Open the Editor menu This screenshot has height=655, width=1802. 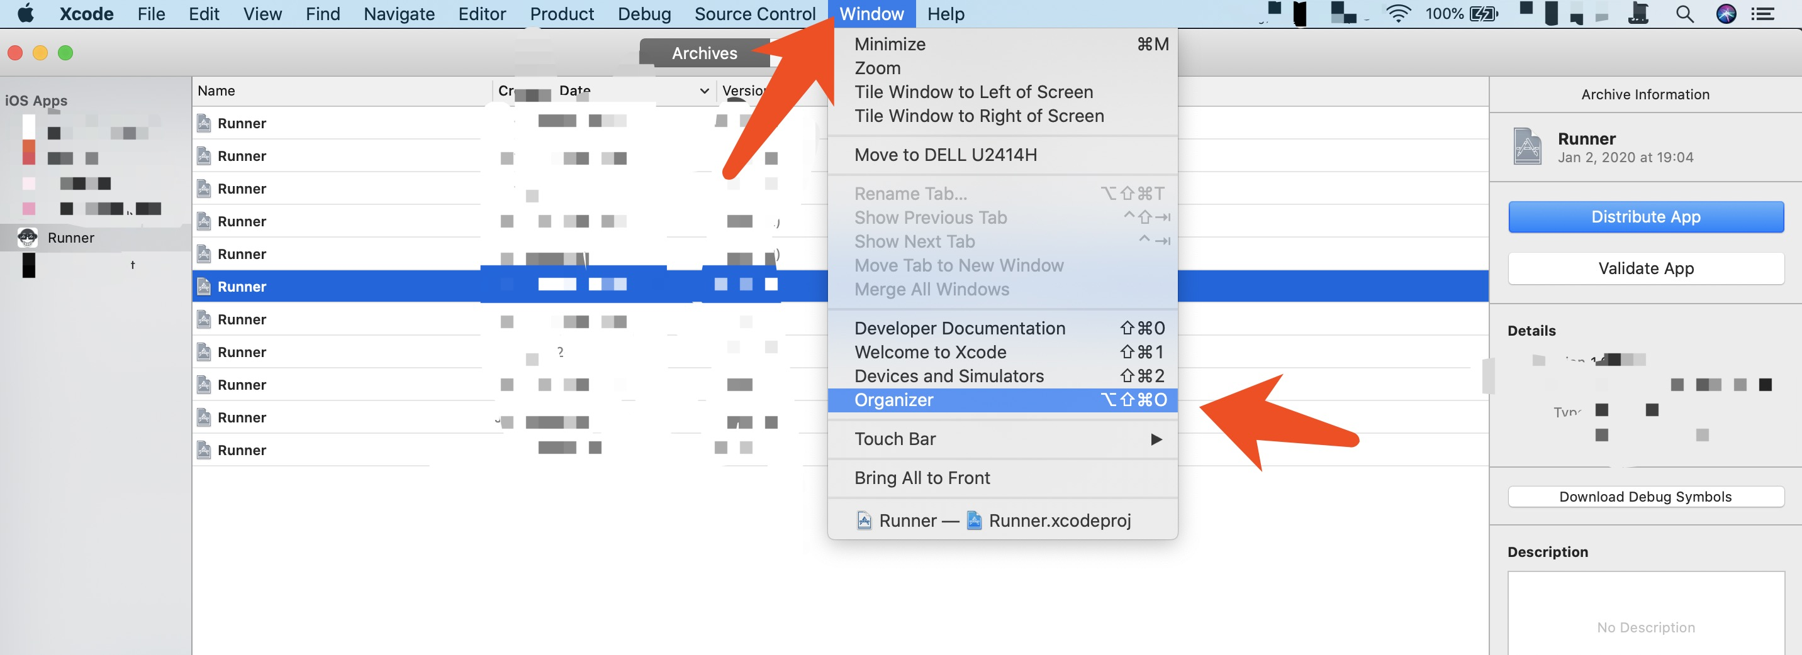(482, 14)
